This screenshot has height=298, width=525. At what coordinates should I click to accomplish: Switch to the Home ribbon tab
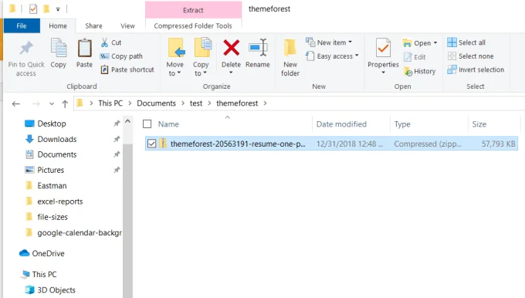[58, 25]
